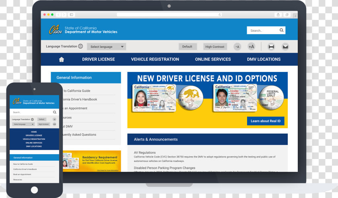
Task: Enable Default contrast mode on the laptop
Action: pyautogui.click(x=188, y=47)
